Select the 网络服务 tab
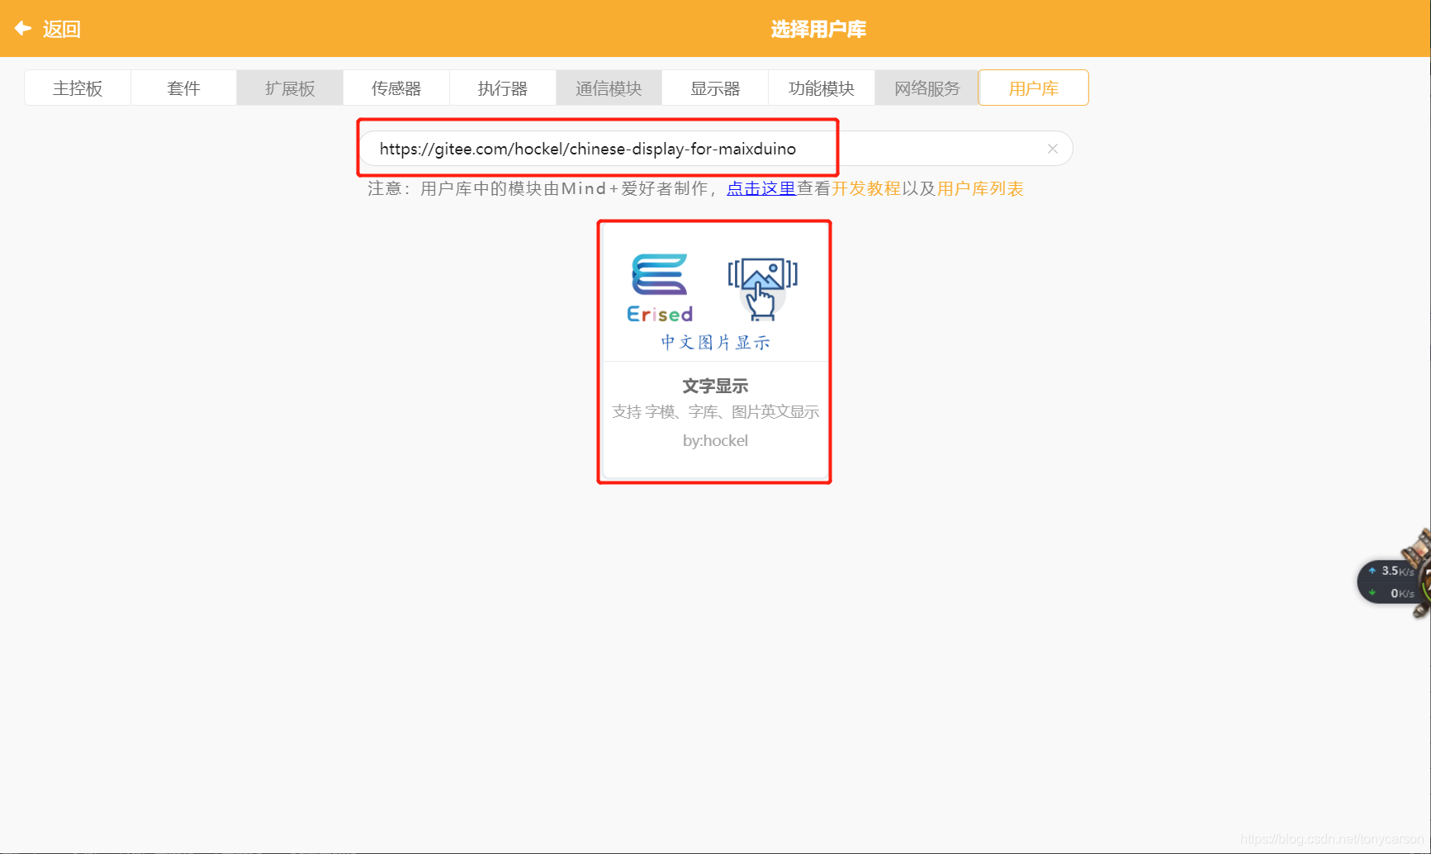 point(926,88)
